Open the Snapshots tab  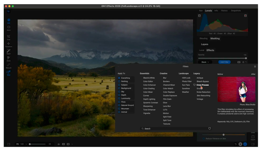[x=236, y=11]
